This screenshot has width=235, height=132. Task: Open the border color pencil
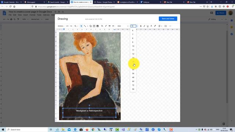(106, 26)
